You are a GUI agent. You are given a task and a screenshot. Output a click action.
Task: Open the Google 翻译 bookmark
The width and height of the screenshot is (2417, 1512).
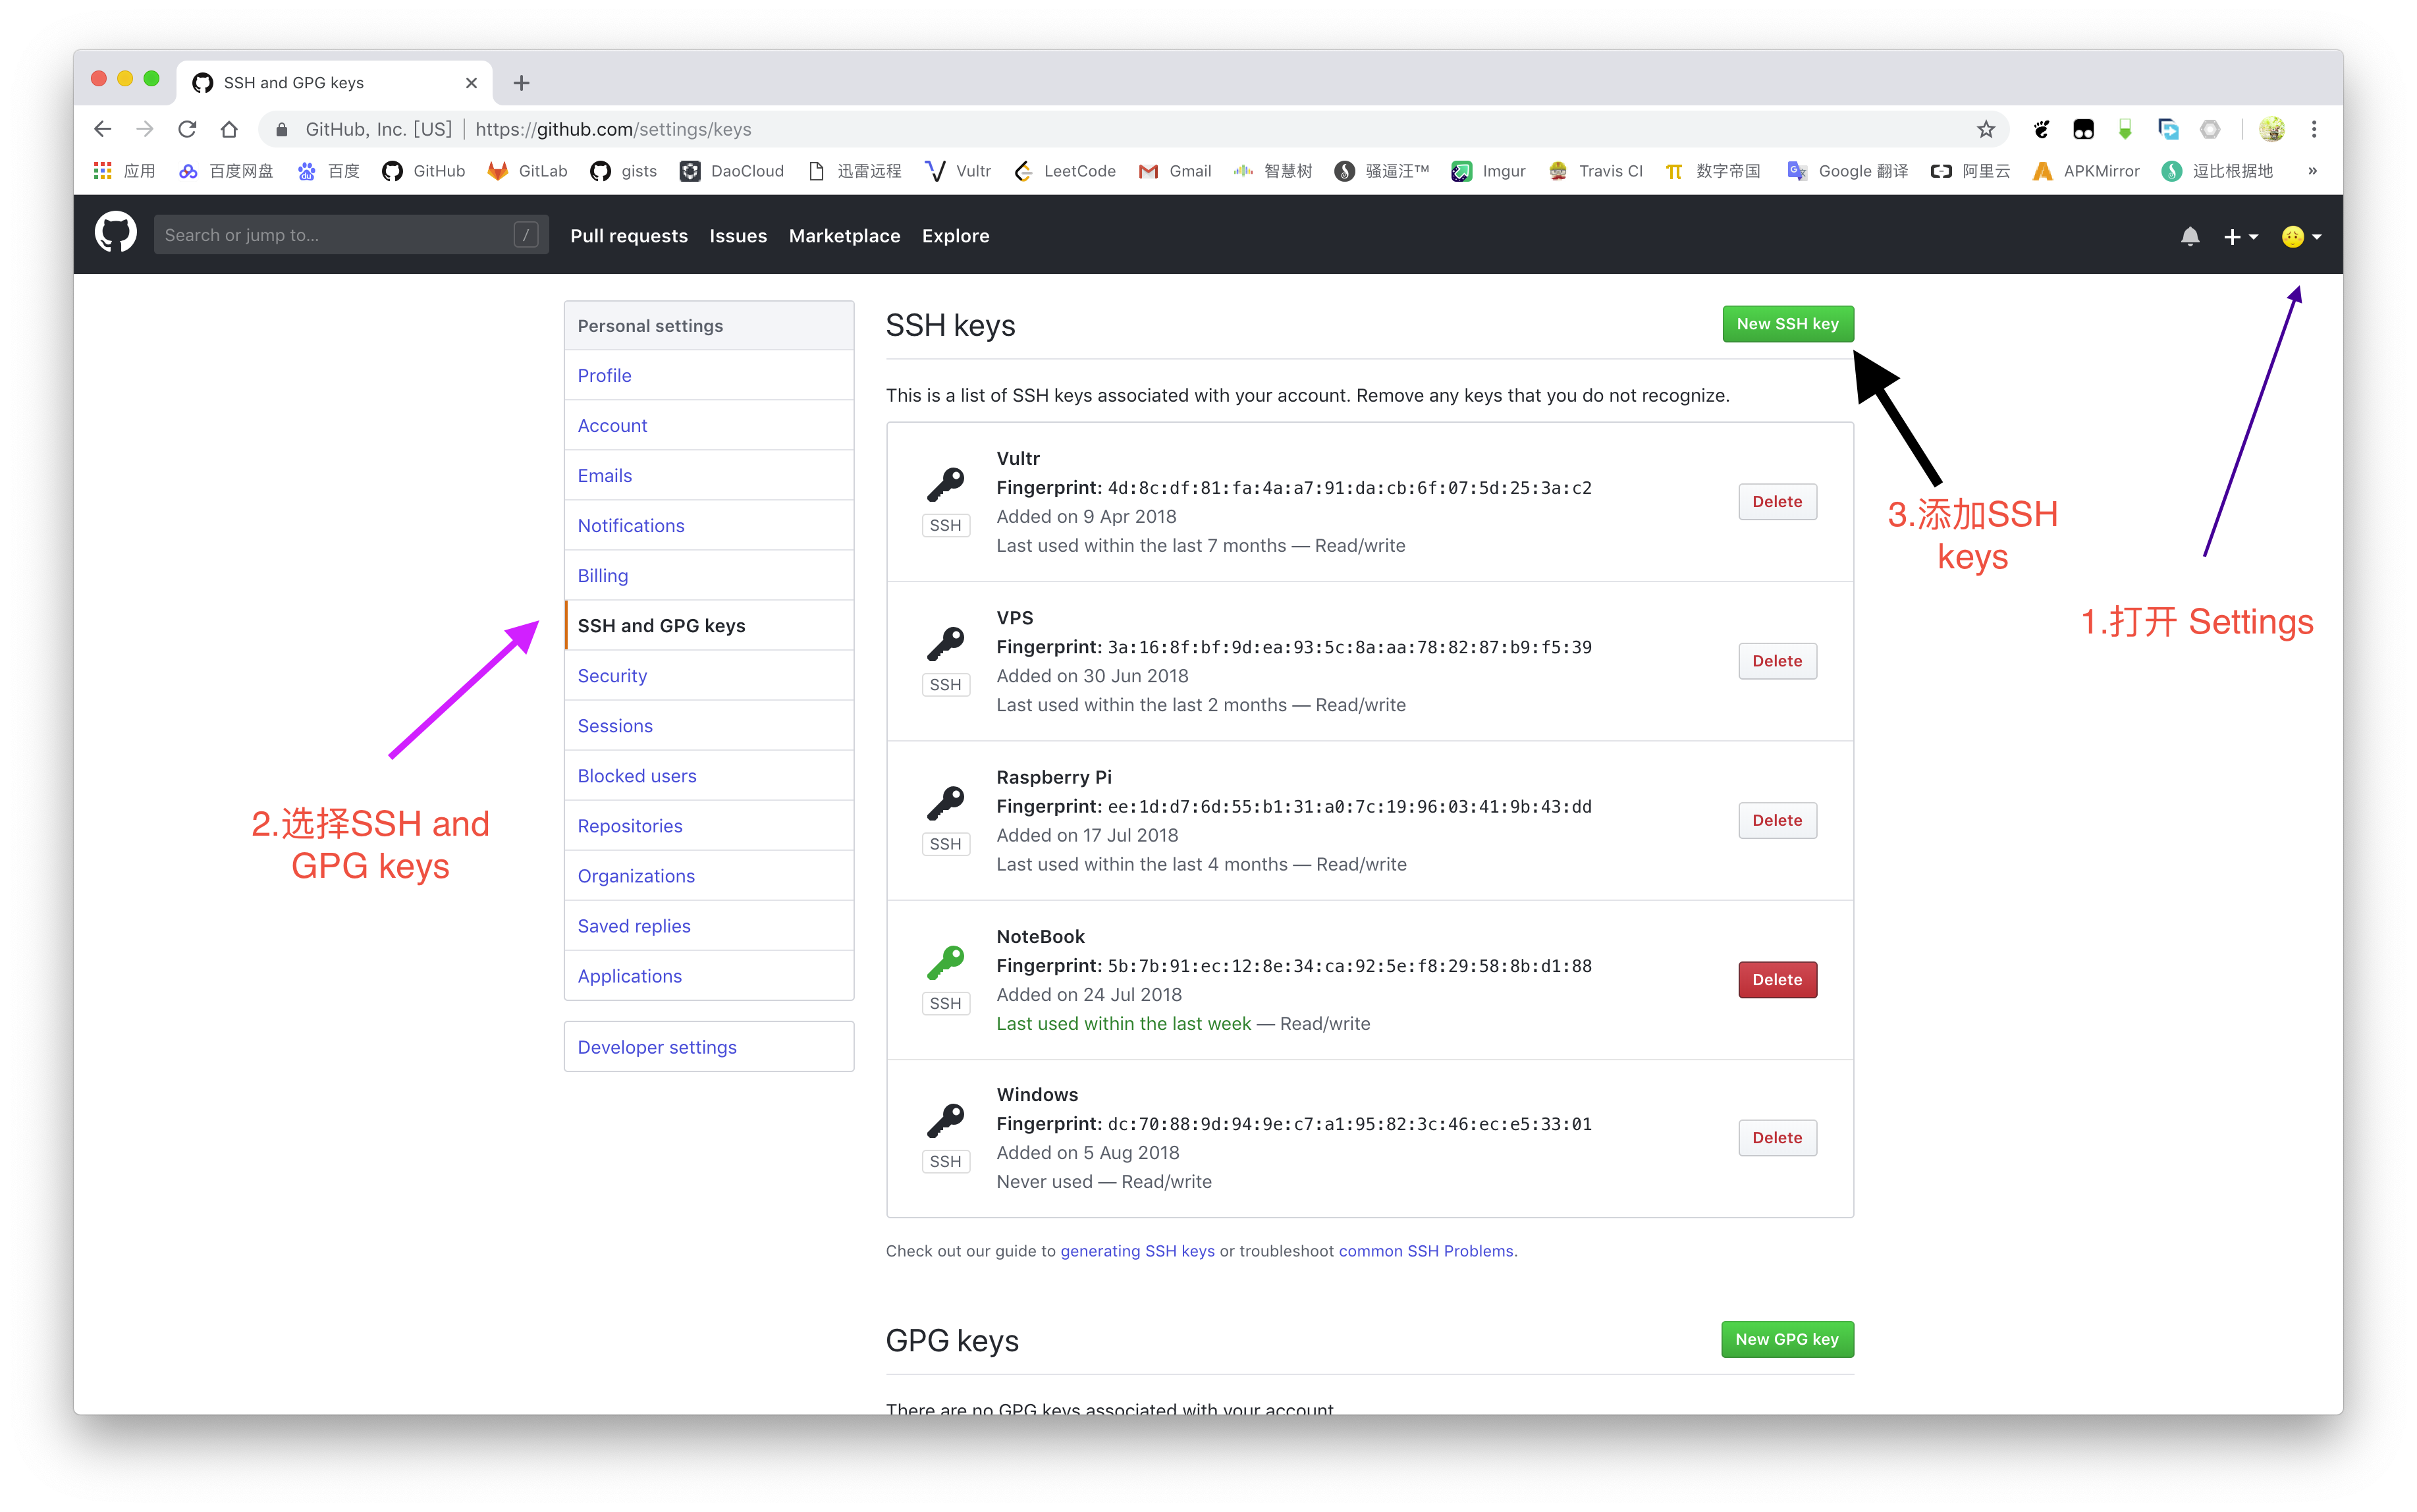coord(1847,171)
